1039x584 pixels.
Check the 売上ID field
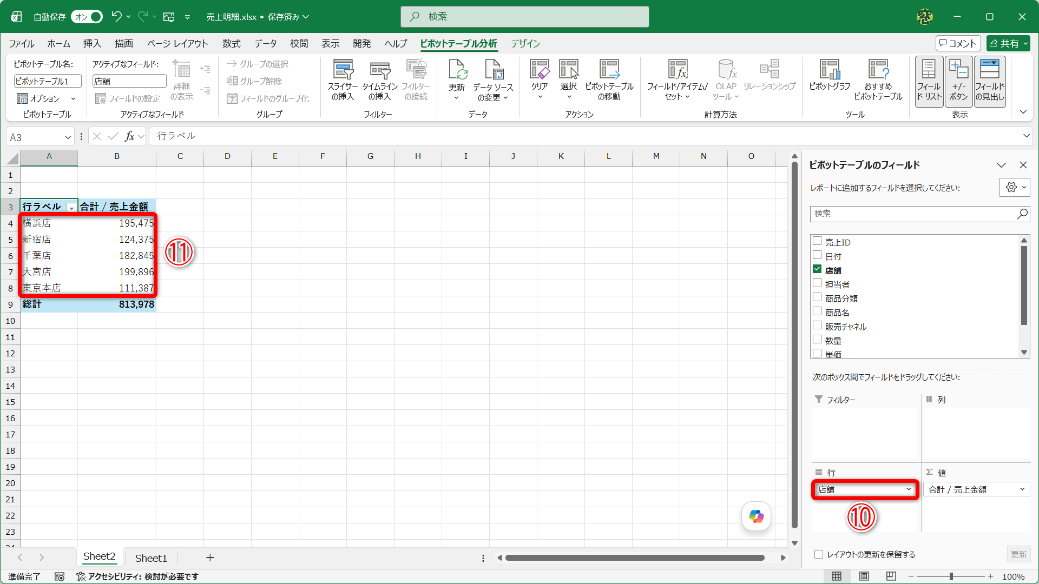(817, 241)
